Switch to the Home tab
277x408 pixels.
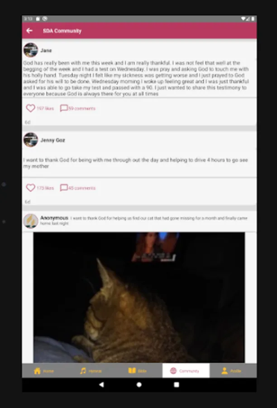tap(43, 371)
